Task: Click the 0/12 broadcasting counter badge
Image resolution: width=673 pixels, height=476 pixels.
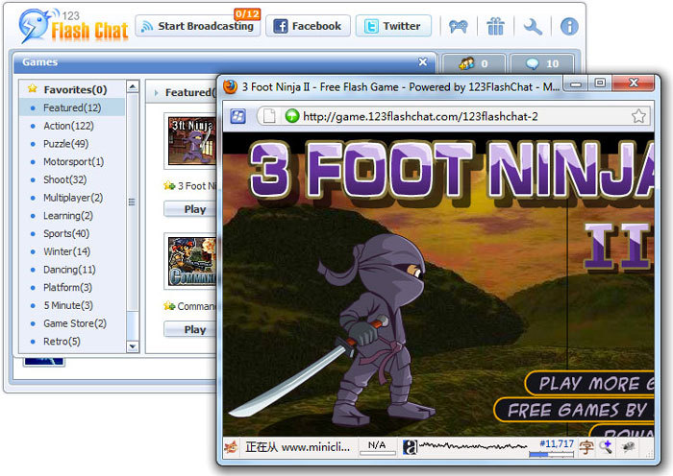Action: pyautogui.click(x=247, y=14)
